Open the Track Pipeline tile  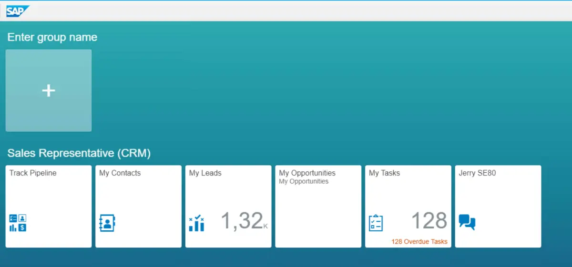pyautogui.click(x=49, y=207)
